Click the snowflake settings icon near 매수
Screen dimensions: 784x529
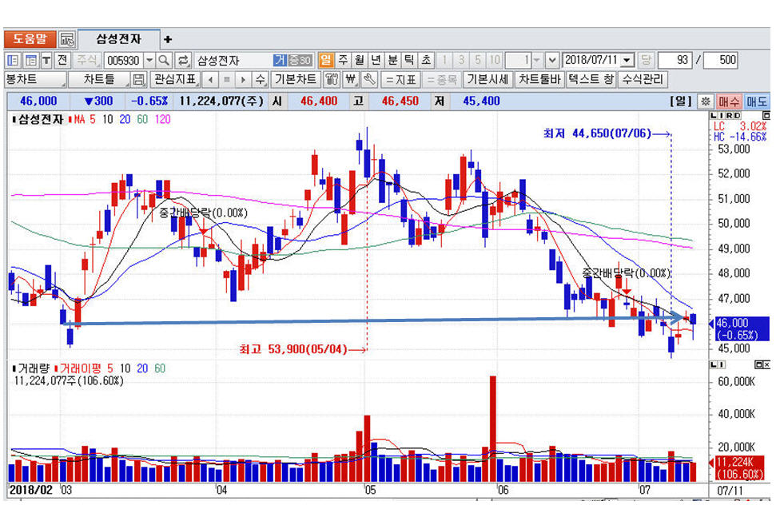pyautogui.click(x=705, y=101)
